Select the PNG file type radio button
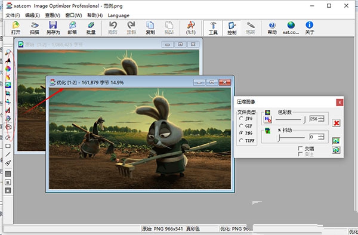Viewport: 358px width, 235px height. [x=241, y=133]
